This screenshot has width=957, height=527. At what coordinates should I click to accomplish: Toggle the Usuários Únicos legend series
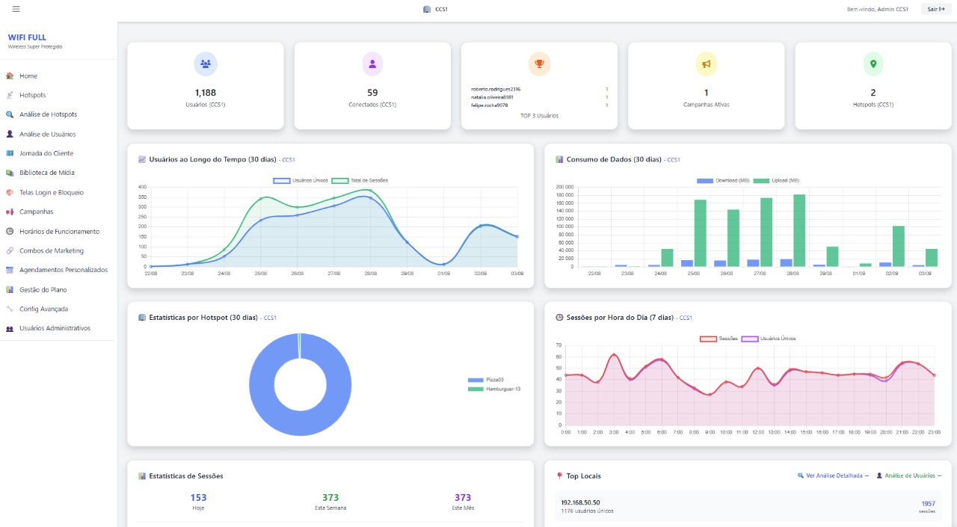point(292,181)
